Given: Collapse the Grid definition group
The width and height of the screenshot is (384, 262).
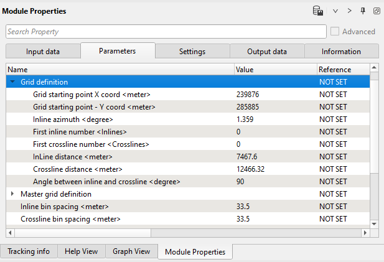Looking at the screenshot, I should pos(12,82).
